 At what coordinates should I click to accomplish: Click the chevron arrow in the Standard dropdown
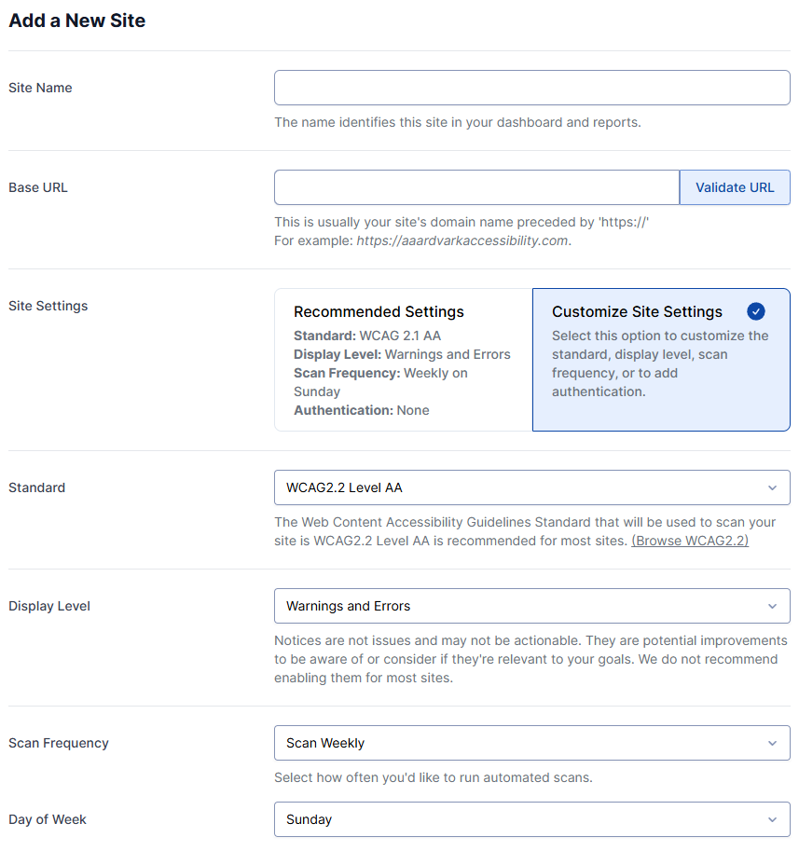click(x=772, y=487)
